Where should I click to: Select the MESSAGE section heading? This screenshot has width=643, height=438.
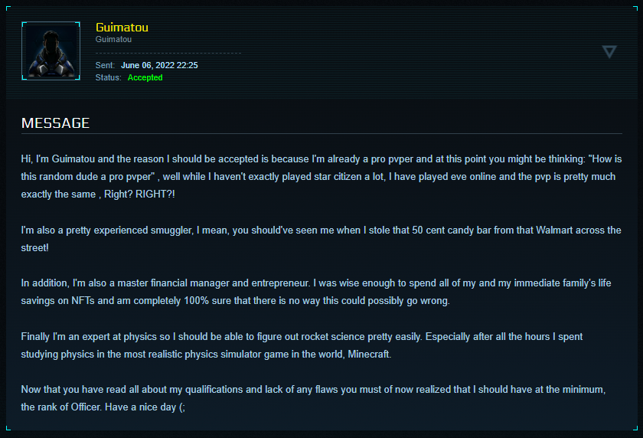point(55,123)
